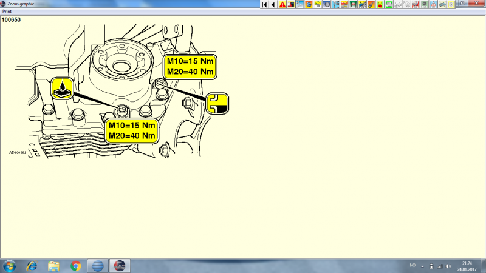The height and width of the screenshot is (273, 486).
Task: Click the volume speaker icon in system tray
Action: tap(448, 266)
